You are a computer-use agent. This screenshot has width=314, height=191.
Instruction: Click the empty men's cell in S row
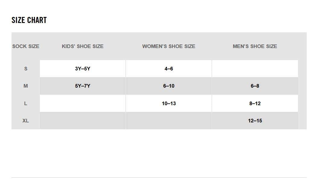[255, 69]
